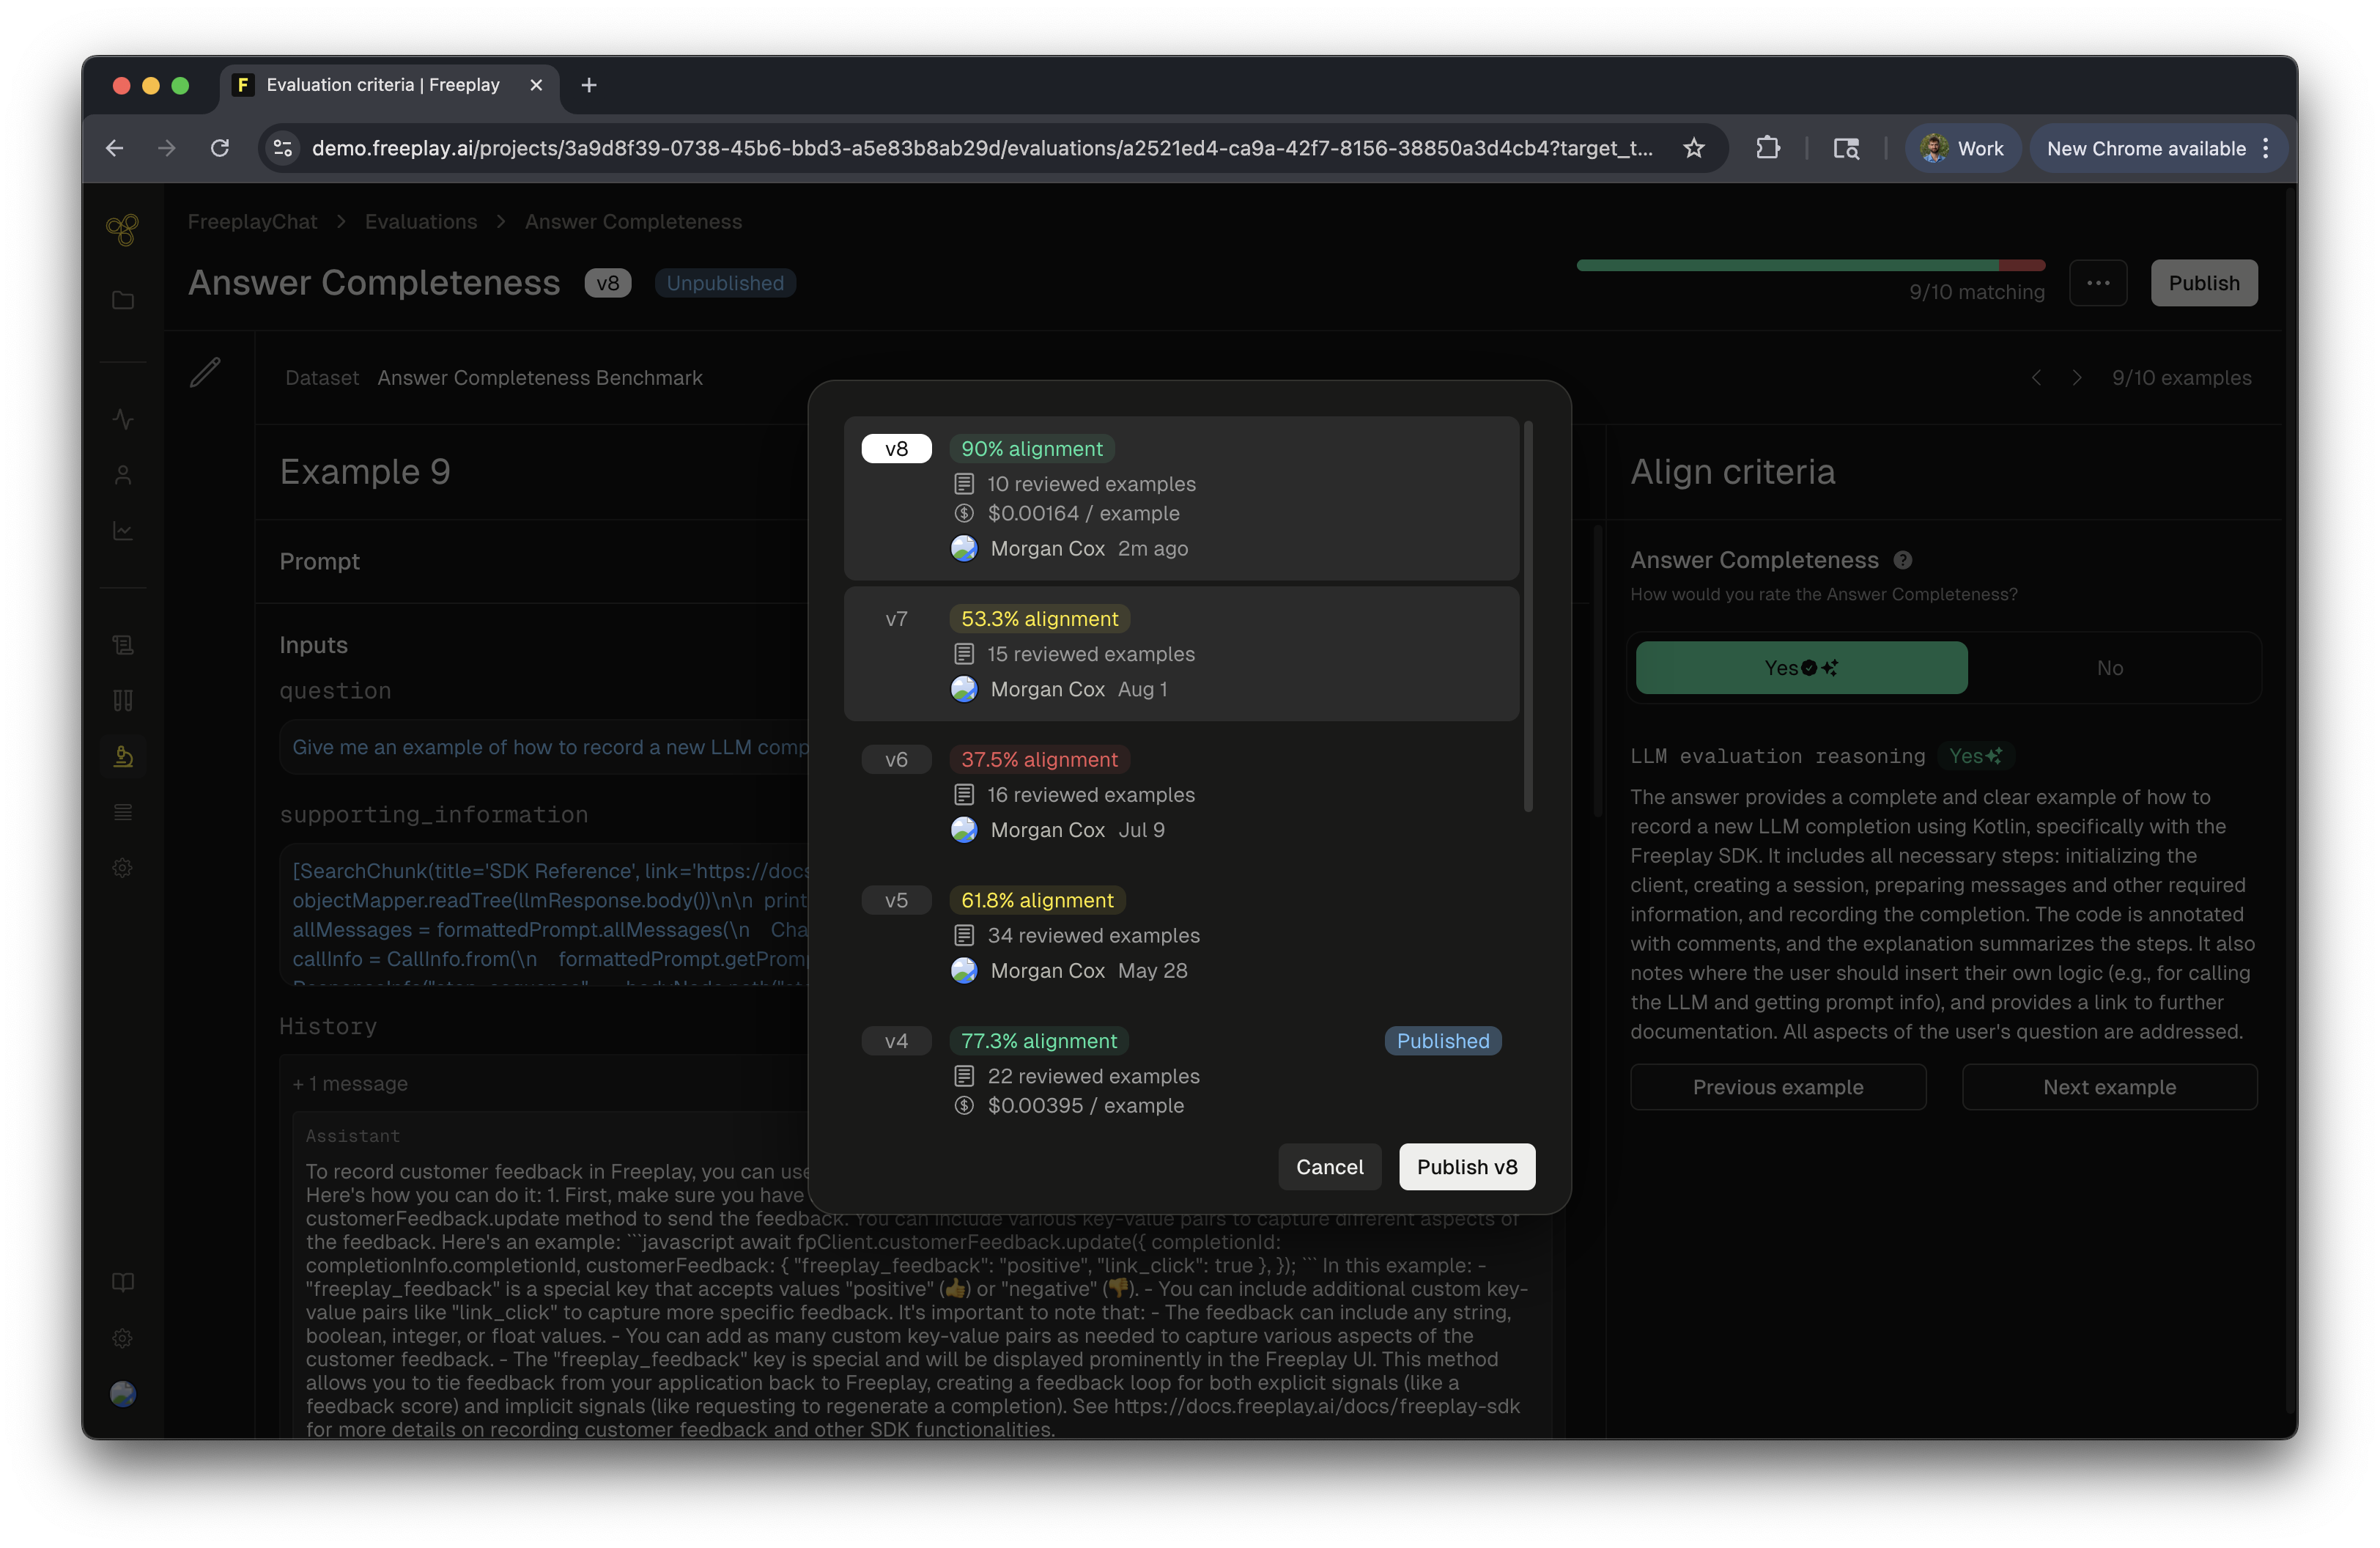Open Evaluations breadcrumb link

[421, 222]
